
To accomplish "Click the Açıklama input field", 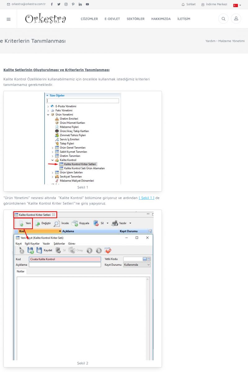I will pos(65,265).
